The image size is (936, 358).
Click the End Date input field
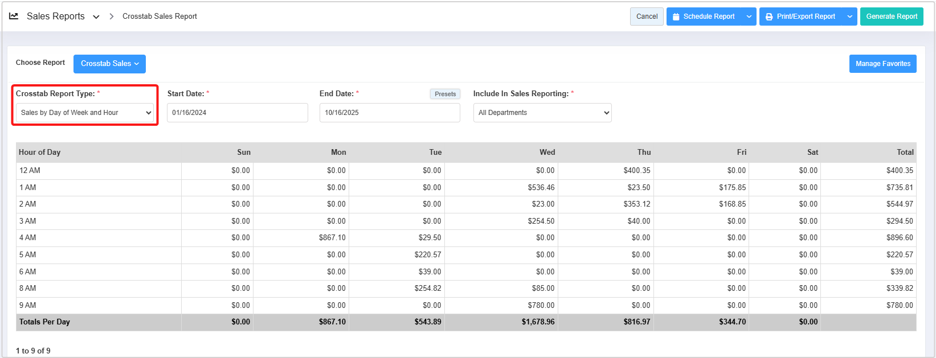pyautogui.click(x=390, y=113)
